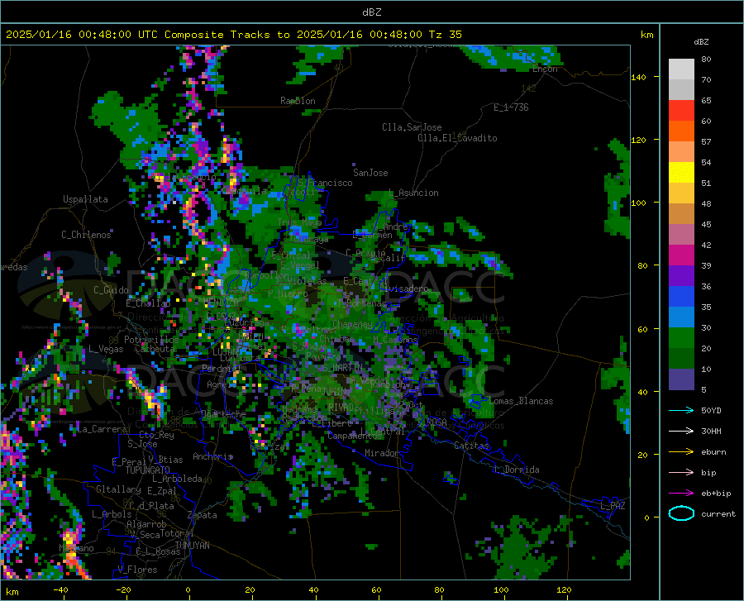Select the mauve 42–45 dBZ swatch

click(x=681, y=235)
